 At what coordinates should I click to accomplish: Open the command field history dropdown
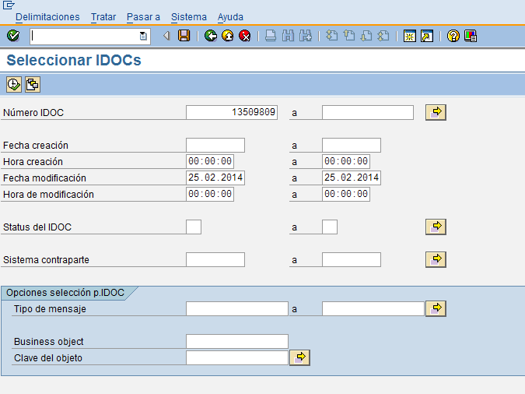[x=143, y=36]
